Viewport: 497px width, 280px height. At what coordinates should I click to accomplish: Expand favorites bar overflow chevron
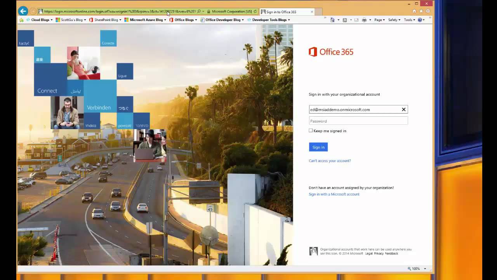(x=325, y=18)
